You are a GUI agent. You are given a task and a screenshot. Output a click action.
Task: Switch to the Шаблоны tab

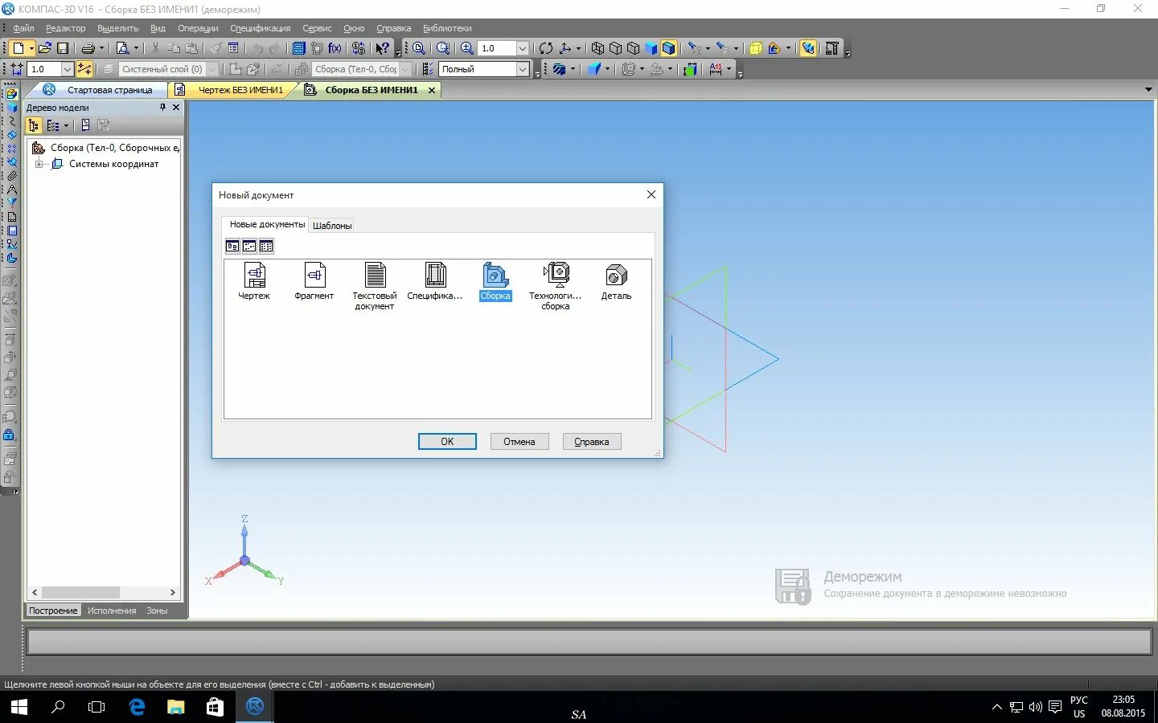(x=332, y=226)
